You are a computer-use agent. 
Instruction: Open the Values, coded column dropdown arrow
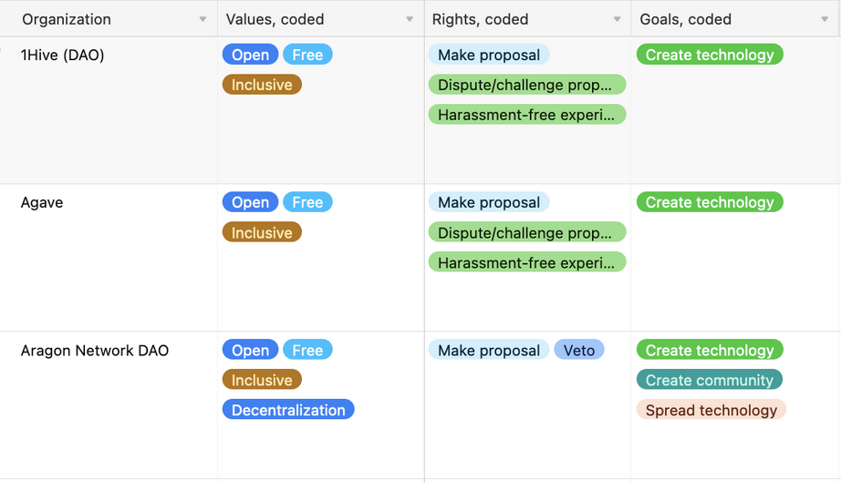pyautogui.click(x=410, y=19)
